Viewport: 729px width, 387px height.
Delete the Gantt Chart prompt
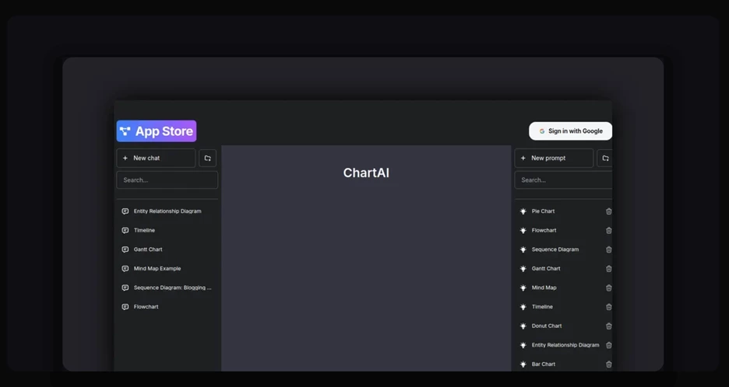[608, 269]
